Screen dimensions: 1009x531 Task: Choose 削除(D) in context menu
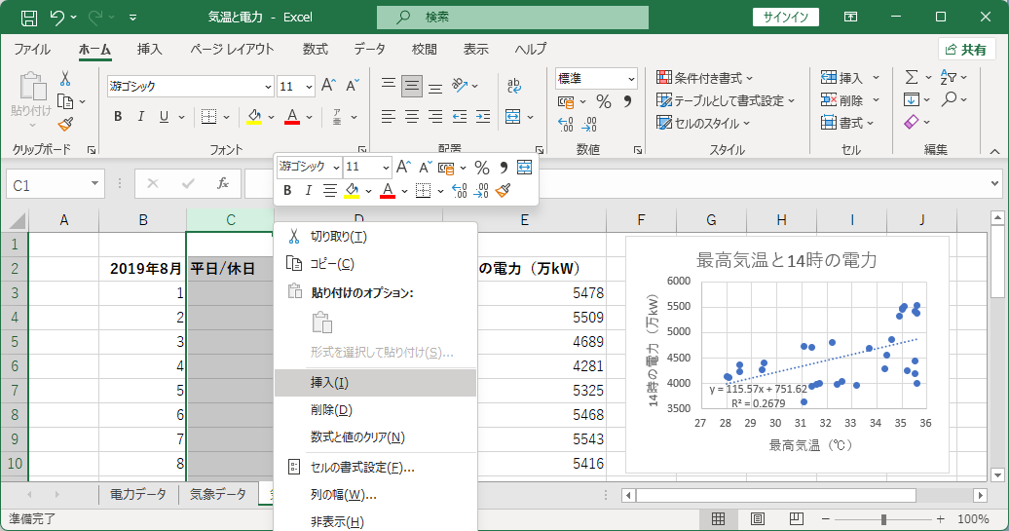(375, 410)
